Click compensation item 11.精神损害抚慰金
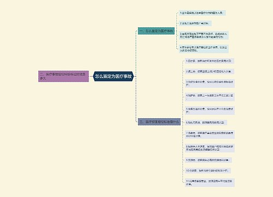The height and width of the screenshot is (197, 273). tap(210, 183)
